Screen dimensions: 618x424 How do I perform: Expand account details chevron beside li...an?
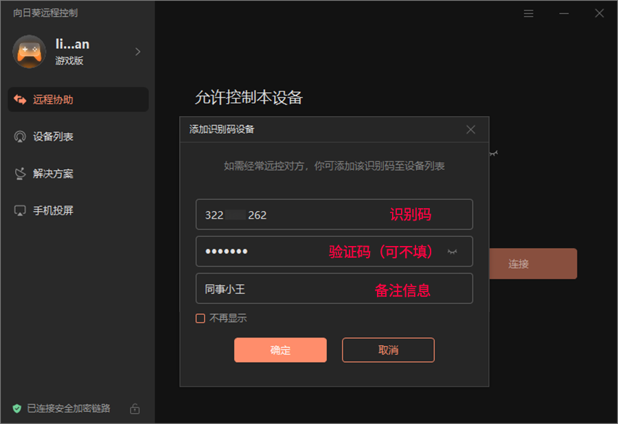click(x=137, y=52)
